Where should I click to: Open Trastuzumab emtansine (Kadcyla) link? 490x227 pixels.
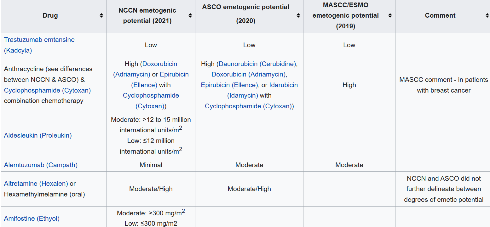coord(39,40)
